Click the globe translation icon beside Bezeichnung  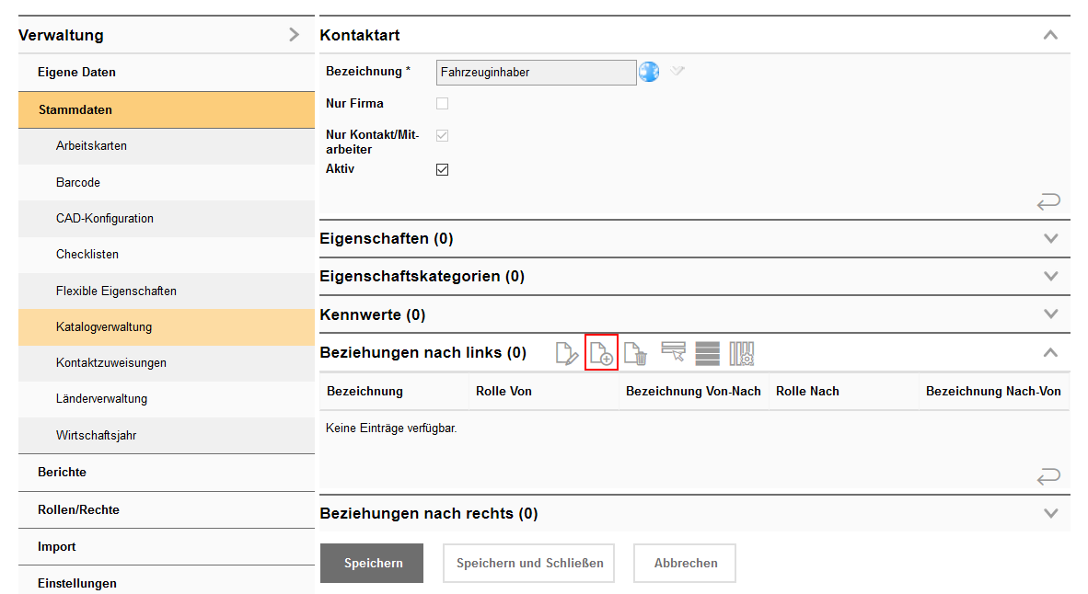tap(649, 72)
